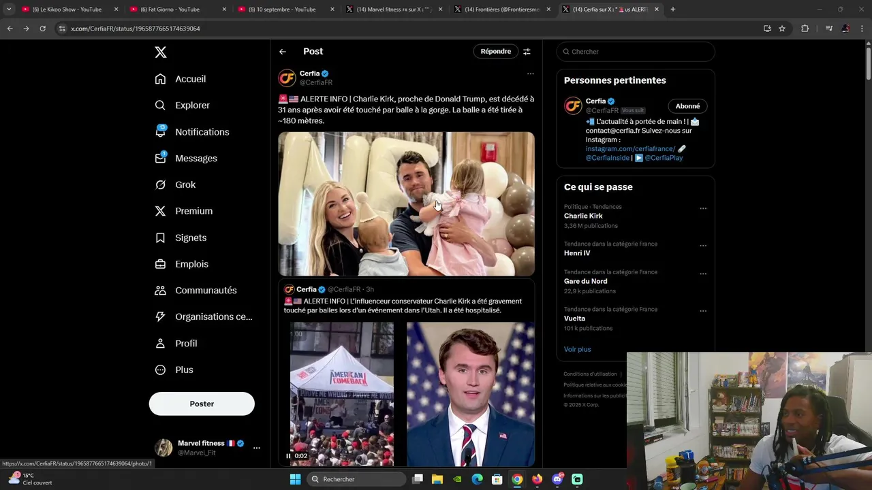Screen dimensions: 872x490
Task: Switch to 10 septembre YouTube tab
Action: point(286,10)
